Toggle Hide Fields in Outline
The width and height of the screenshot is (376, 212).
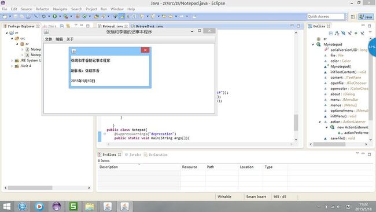(x=344, y=33)
